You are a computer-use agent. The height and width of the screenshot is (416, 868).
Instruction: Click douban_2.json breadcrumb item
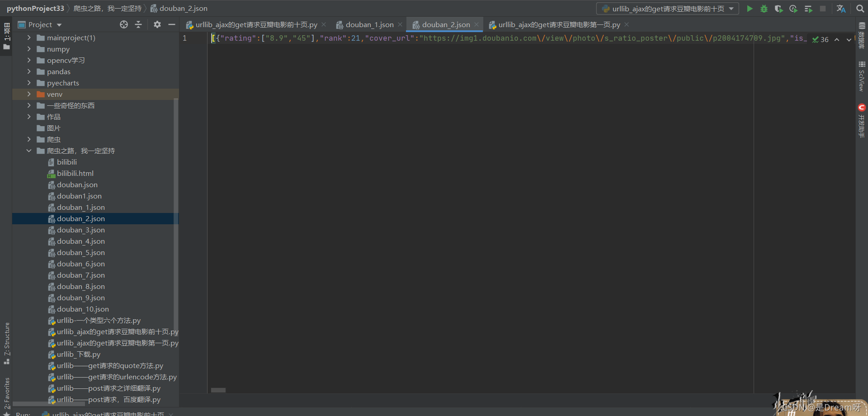coord(179,8)
